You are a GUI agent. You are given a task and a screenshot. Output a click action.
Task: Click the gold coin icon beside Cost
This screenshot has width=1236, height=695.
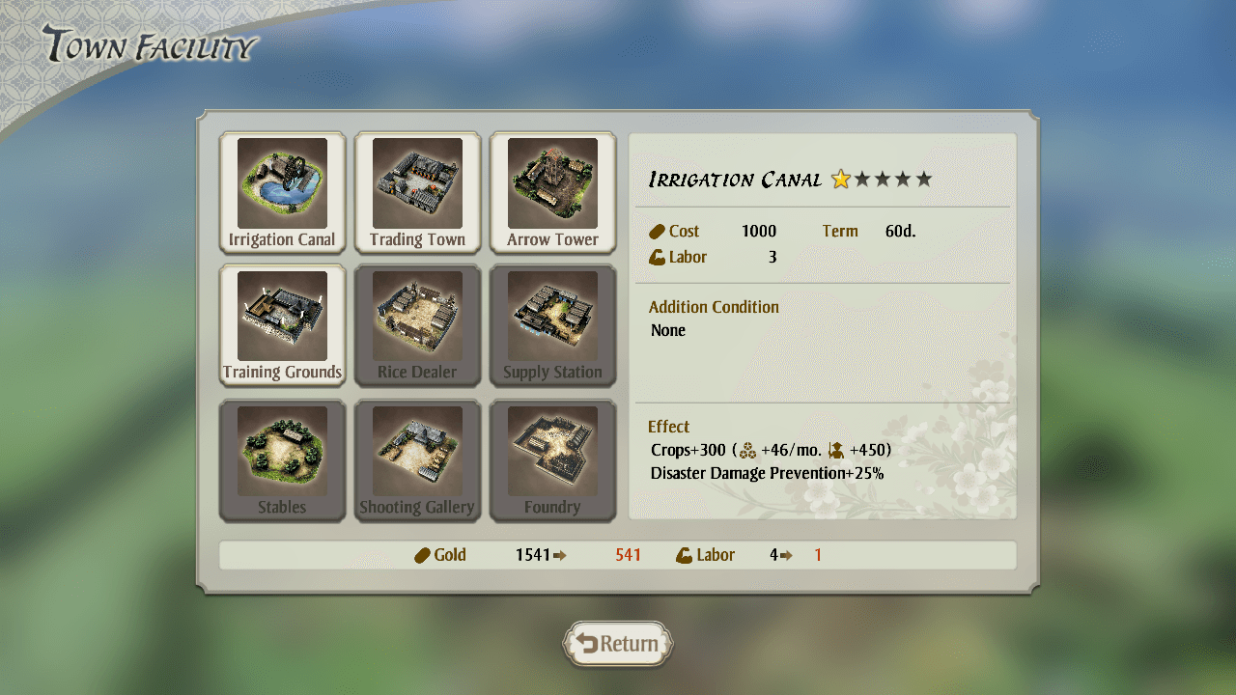(657, 232)
